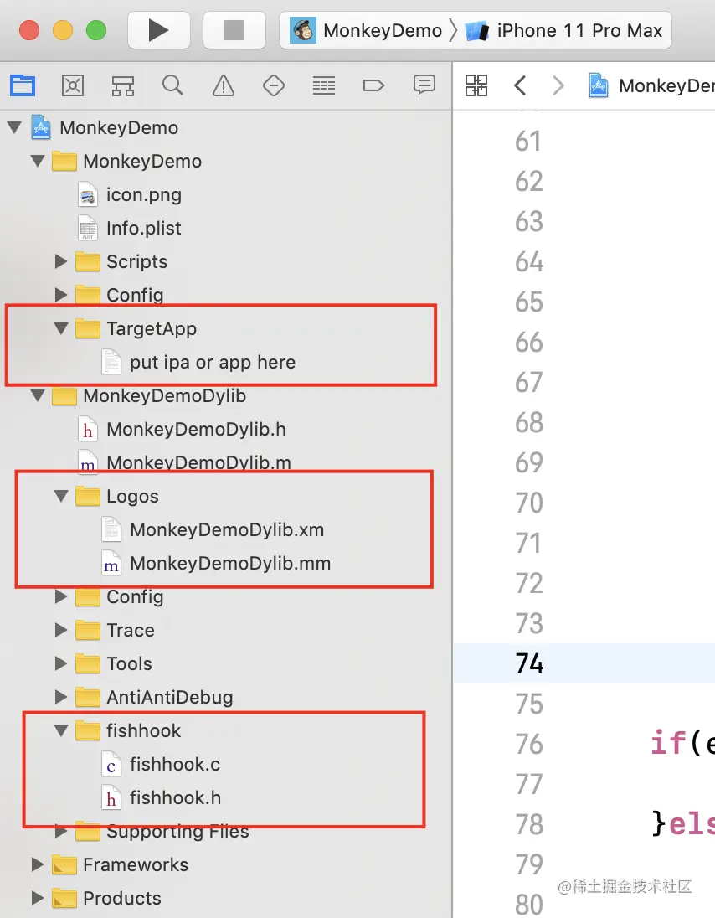Expand the Scripts folder
This screenshot has width=715, height=918.
[61, 261]
